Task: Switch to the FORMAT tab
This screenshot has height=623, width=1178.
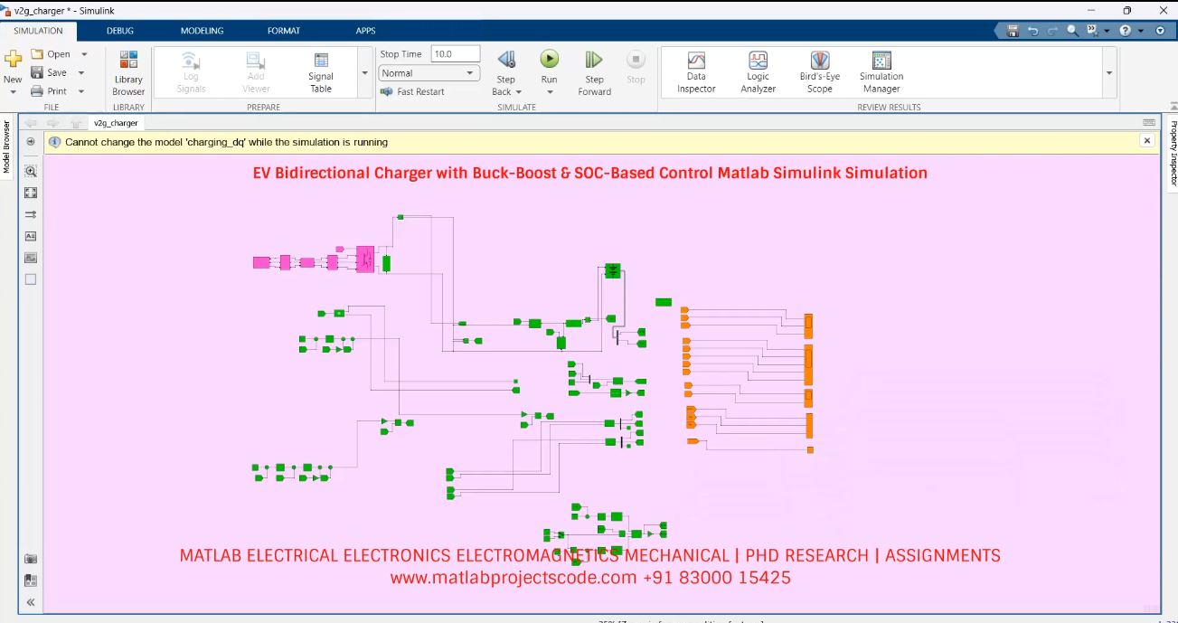Action: click(x=284, y=31)
